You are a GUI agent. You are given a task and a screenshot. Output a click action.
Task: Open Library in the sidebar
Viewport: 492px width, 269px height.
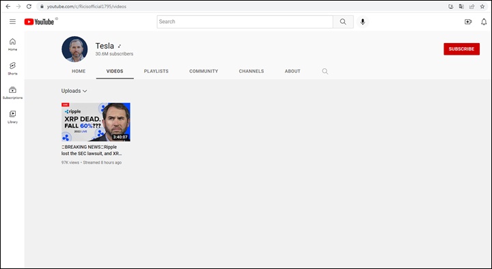(x=12, y=117)
